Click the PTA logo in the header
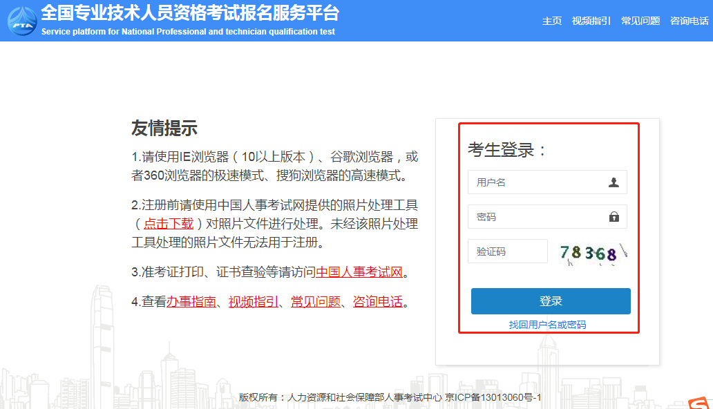713x409 pixels. tap(22, 21)
